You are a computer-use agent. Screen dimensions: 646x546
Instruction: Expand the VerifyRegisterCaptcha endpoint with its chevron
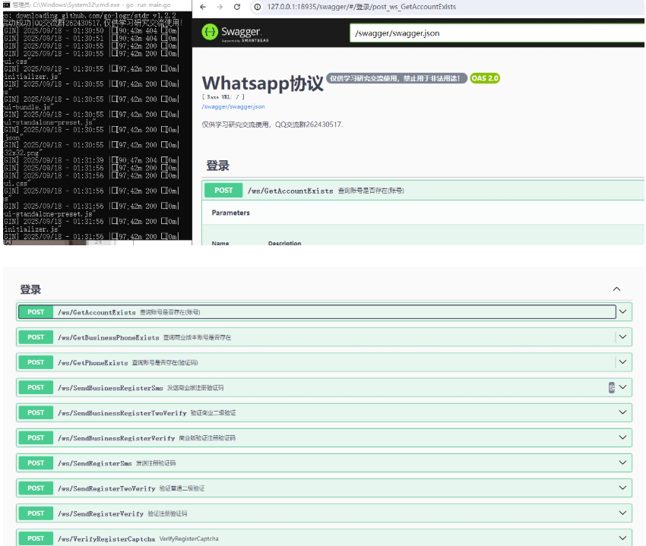click(x=623, y=538)
